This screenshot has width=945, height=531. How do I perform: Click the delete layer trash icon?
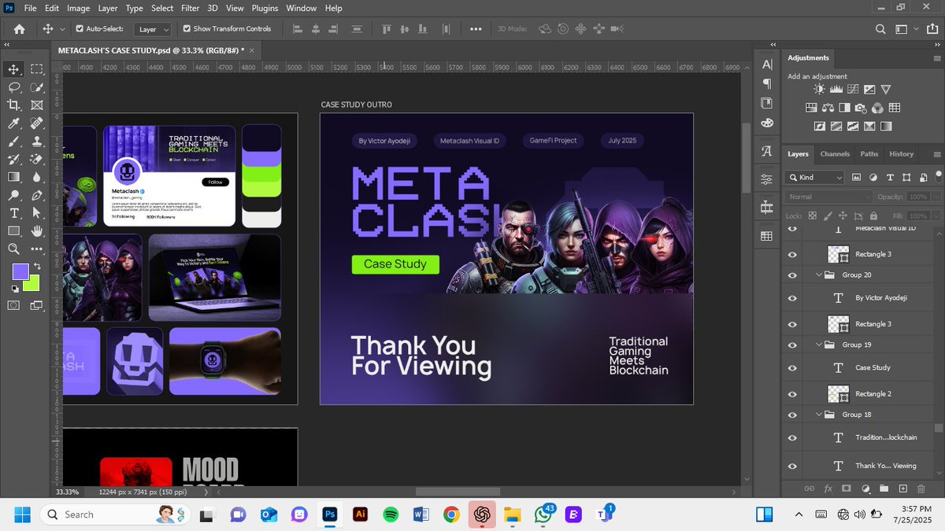click(x=921, y=489)
